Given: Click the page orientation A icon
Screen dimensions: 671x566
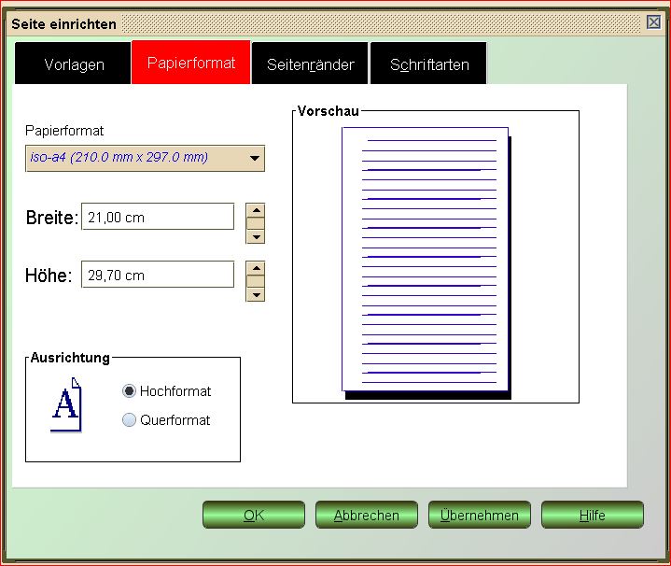Looking at the screenshot, I should 66,404.
